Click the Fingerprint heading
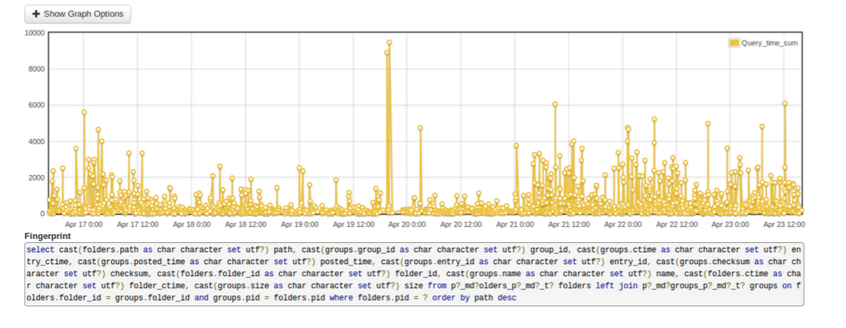Image resolution: width=846 pixels, height=328 pixels. (x=48, y=236)
